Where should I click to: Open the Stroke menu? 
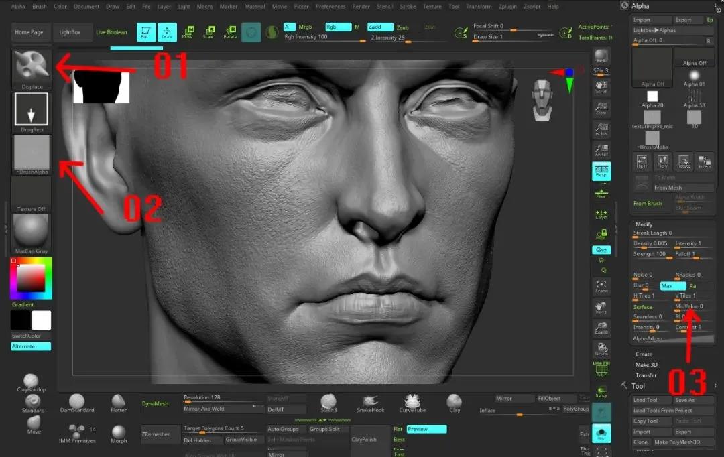pos(408,7)
